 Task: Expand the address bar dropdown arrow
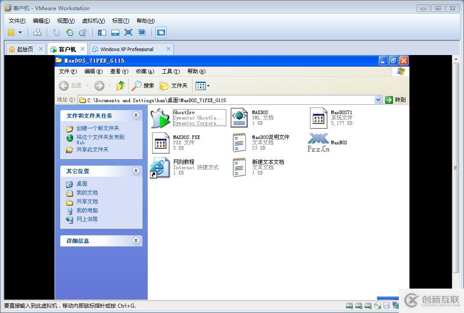(378, 100)
